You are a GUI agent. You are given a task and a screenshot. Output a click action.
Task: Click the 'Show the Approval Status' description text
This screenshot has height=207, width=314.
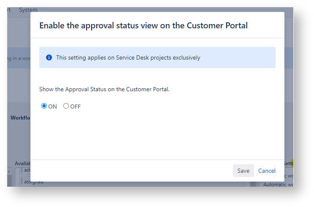[104, 89]
